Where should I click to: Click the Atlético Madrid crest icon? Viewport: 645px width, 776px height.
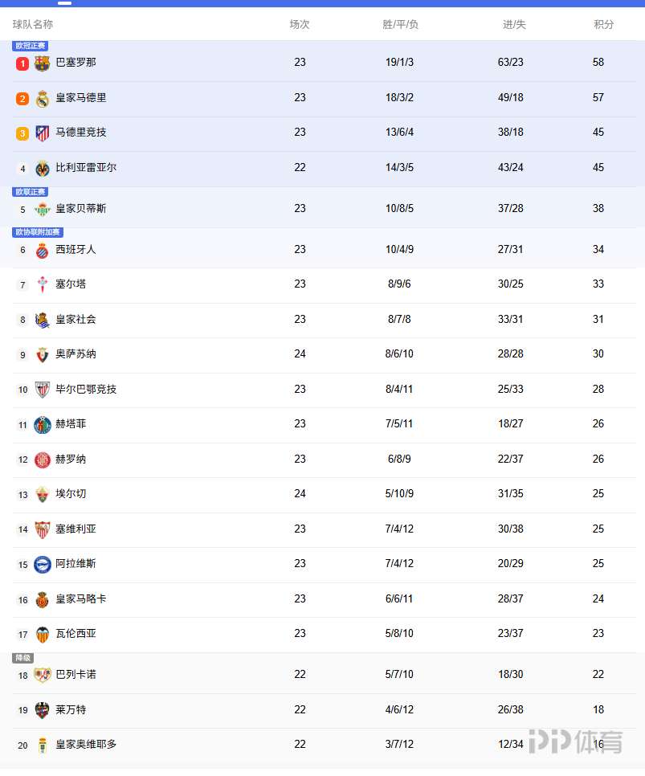[43, 133]
